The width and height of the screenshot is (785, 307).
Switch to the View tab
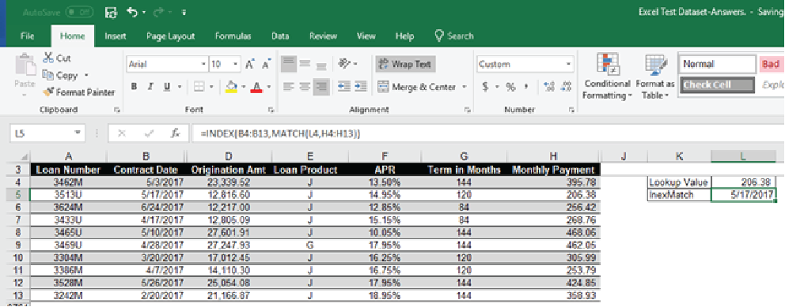tap(366, 36)
